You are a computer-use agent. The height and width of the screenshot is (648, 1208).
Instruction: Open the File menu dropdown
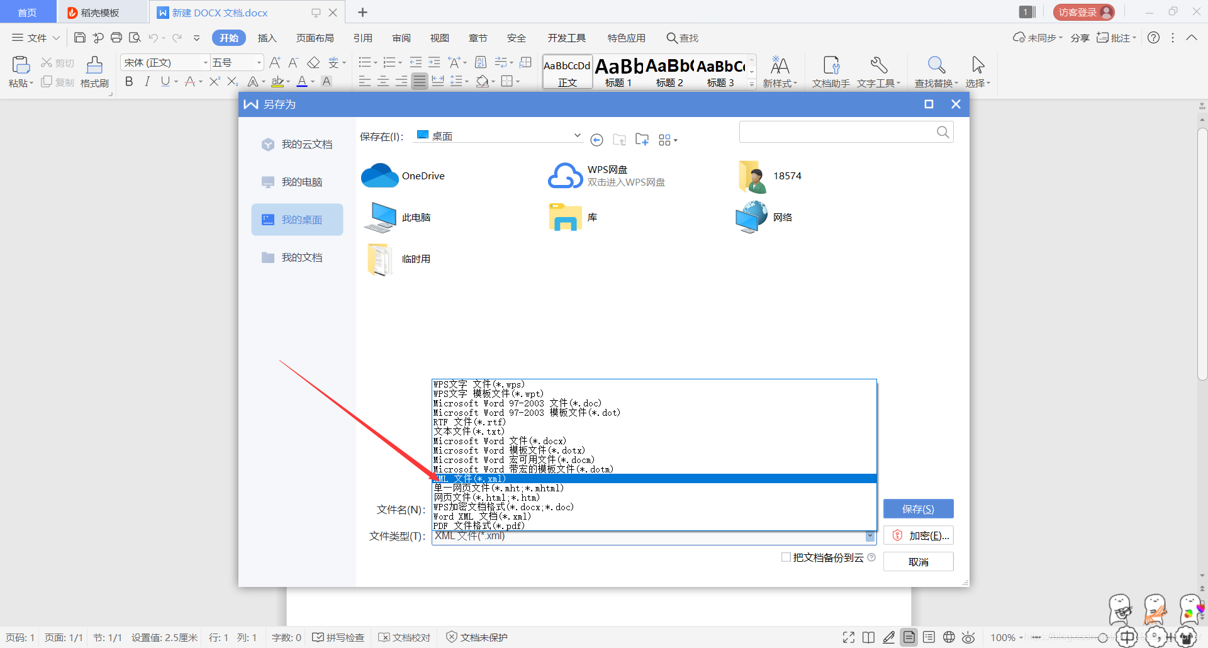point(36,38)
